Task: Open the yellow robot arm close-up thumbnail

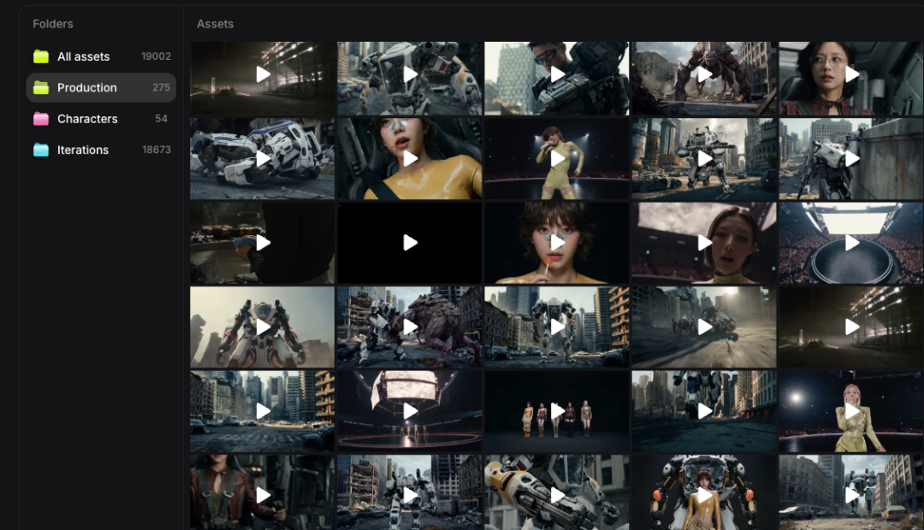Action: pos(557,492)
